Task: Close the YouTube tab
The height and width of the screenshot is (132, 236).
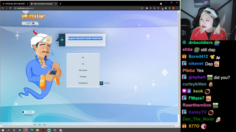Action: [28, 4]
